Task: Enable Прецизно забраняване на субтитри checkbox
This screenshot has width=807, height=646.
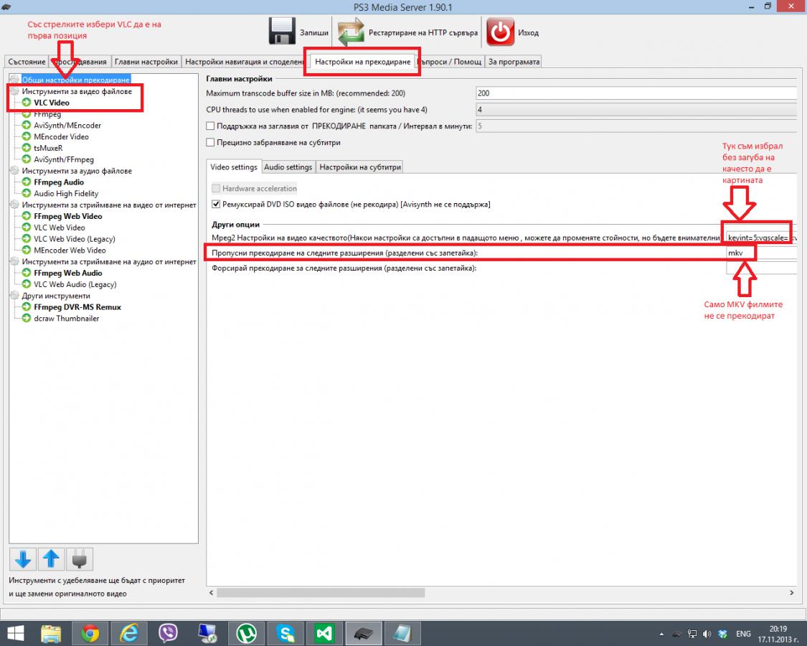Action: tap(210, 142)
